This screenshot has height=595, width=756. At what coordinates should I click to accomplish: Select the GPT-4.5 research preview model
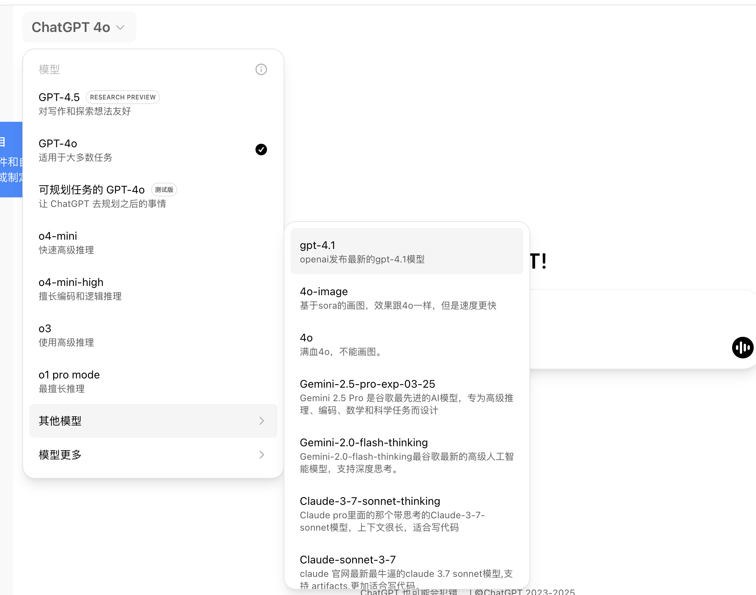(153, 104)
